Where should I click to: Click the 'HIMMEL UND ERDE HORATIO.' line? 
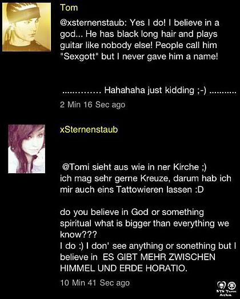point(123,268)
